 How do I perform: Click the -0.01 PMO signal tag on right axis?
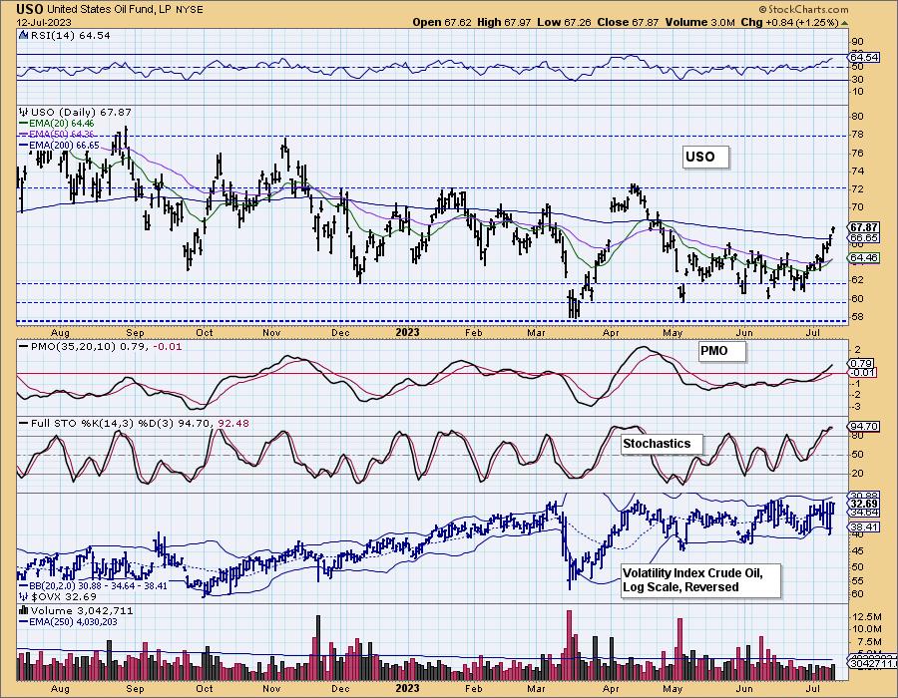coord(862,373)
